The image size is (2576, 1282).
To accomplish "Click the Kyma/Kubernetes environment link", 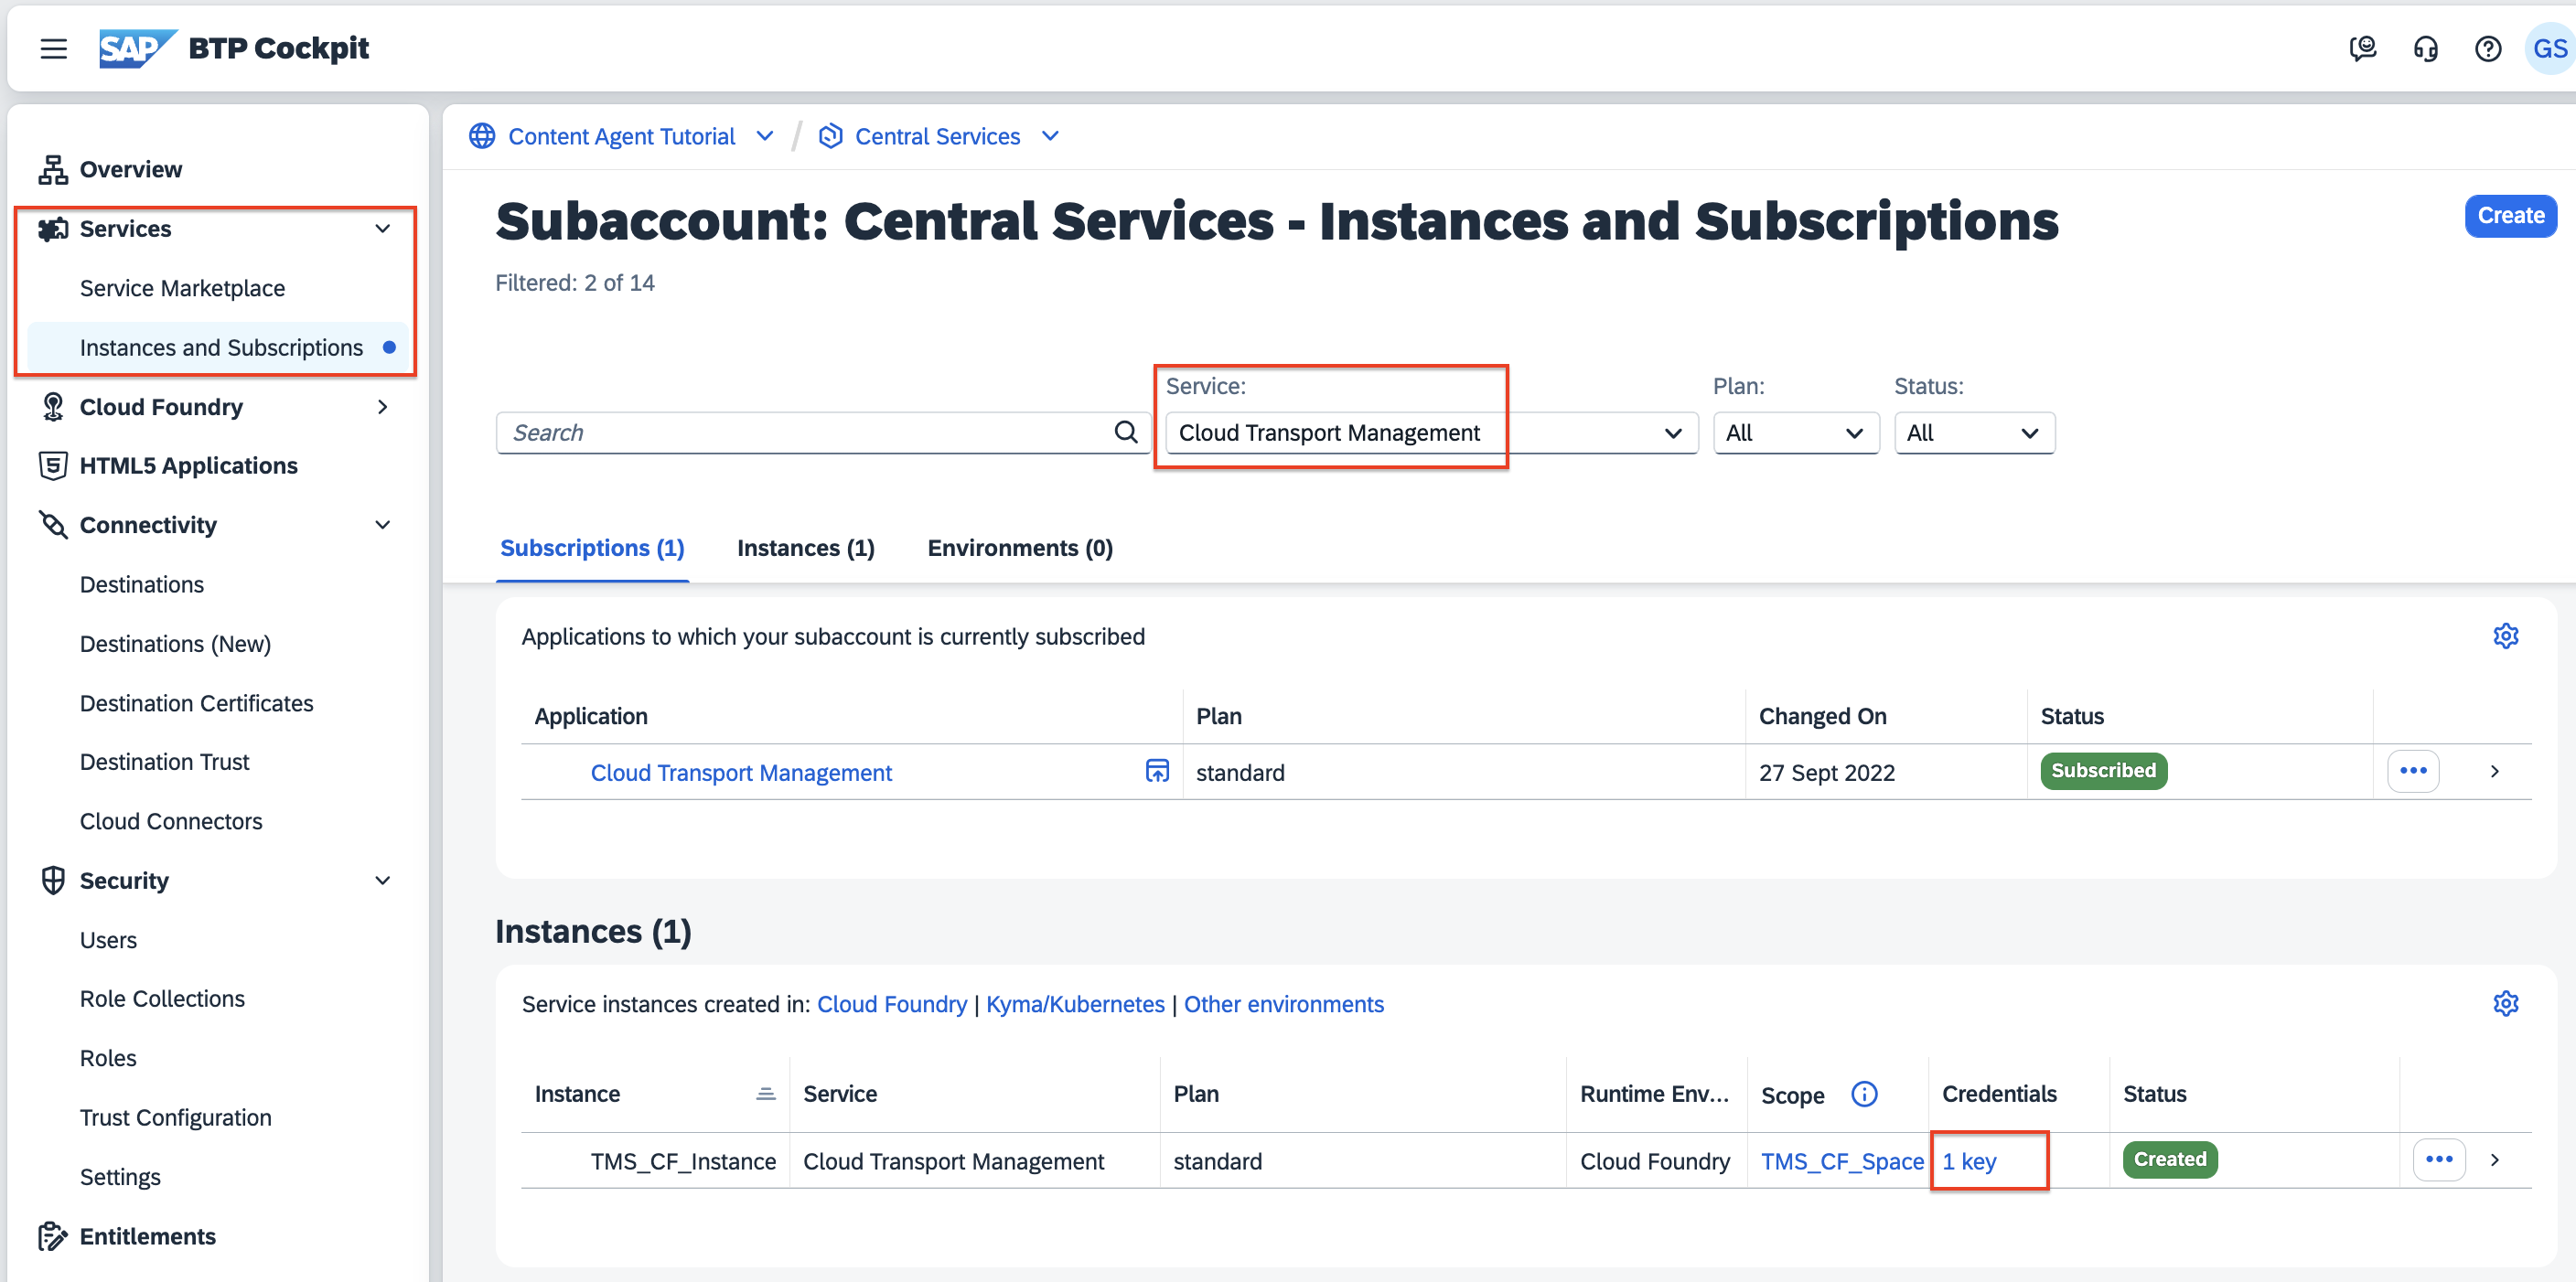I will 1075,1004.
